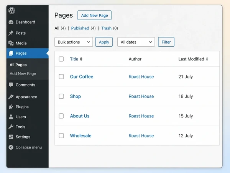Open the All dates dropdown
The width and height of the screenshot is (230, 173).
point(136,42)
